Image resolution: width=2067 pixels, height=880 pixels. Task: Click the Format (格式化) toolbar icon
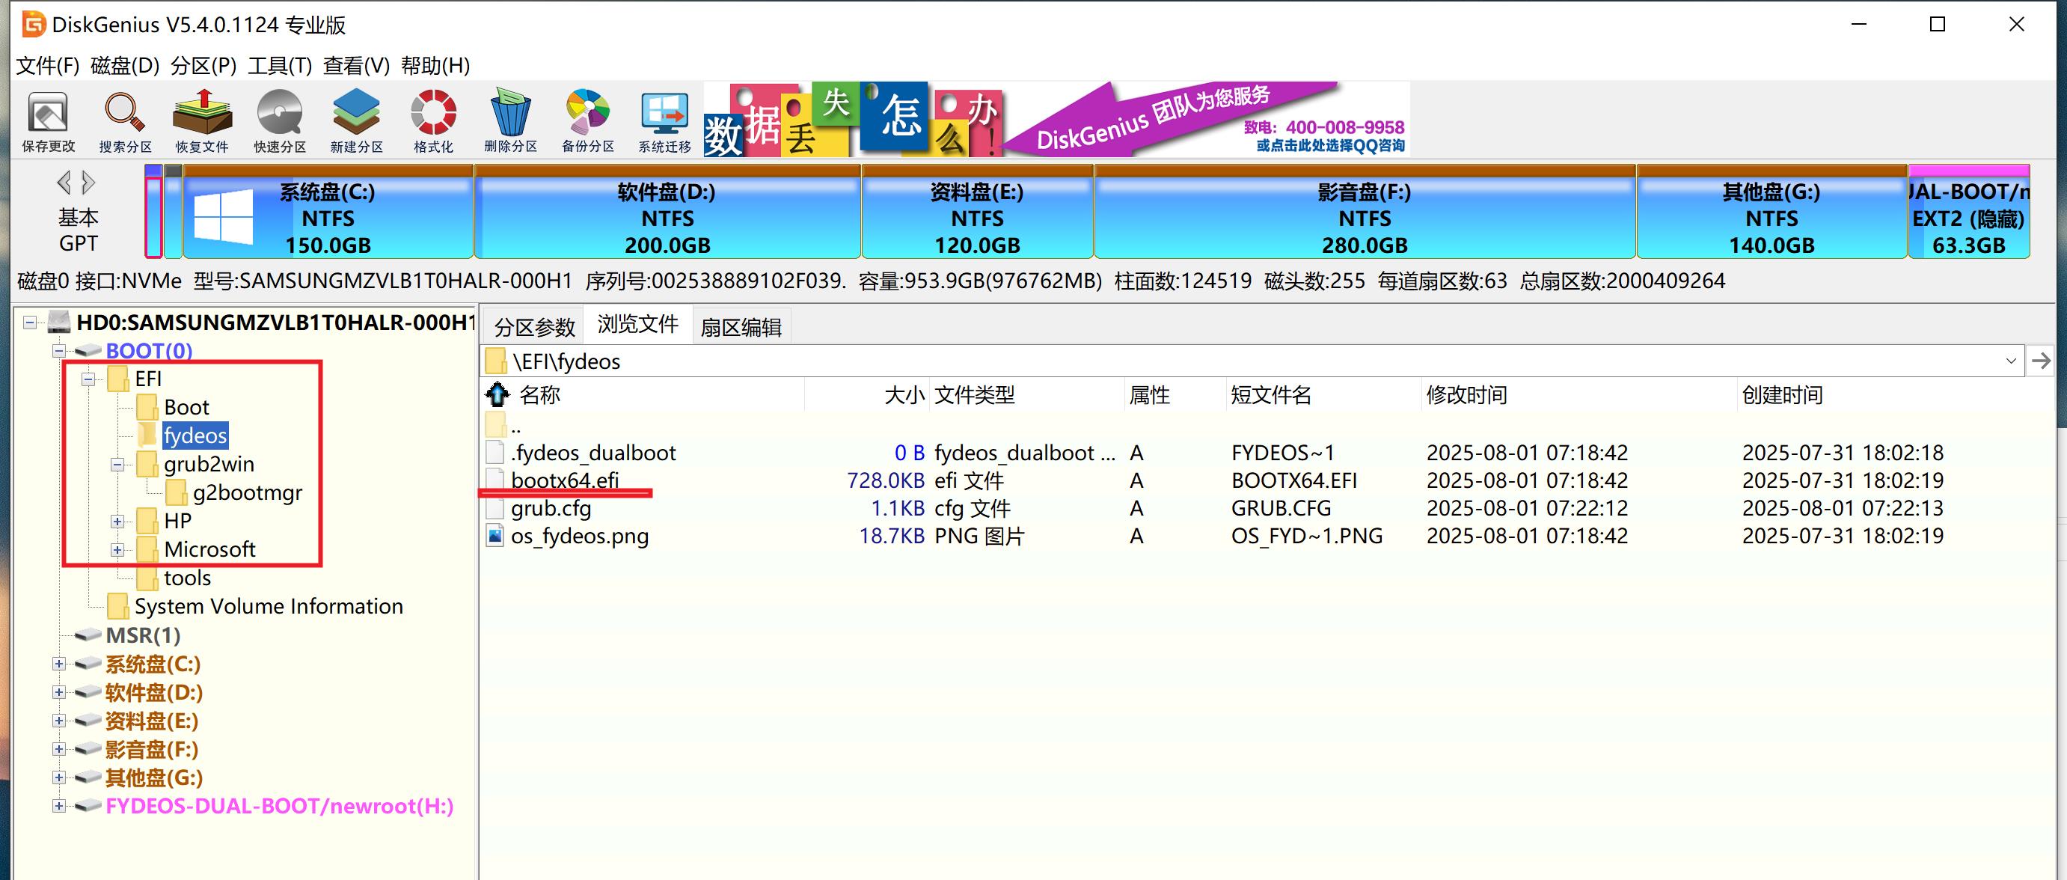(x=433, y=120)
